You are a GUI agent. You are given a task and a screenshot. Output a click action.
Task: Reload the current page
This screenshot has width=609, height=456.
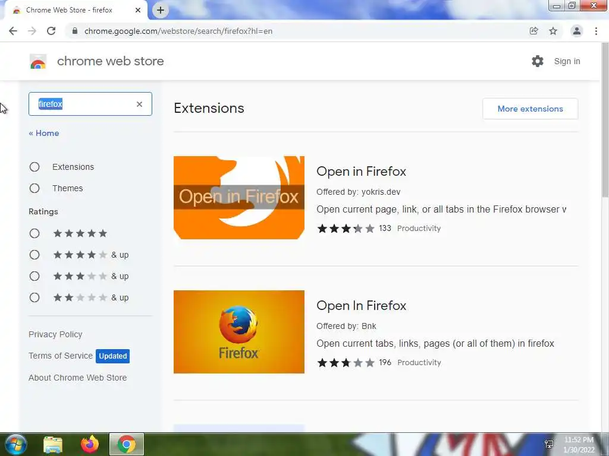51,31
